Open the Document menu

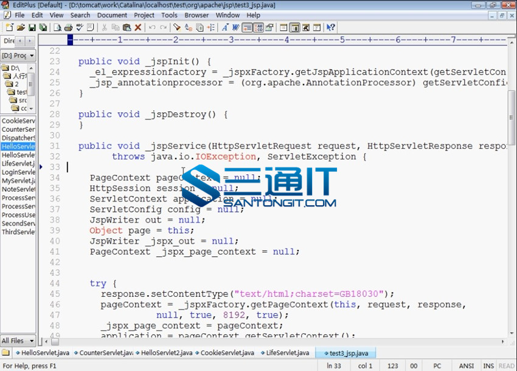pos(112,15)
